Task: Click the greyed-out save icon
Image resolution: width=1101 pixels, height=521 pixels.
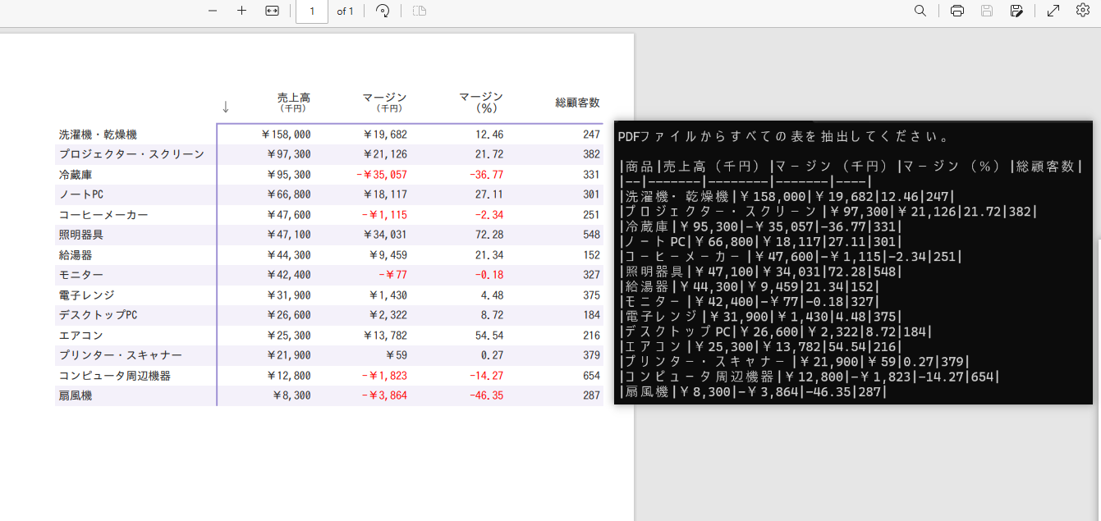Action: click(x=987, y=11)
